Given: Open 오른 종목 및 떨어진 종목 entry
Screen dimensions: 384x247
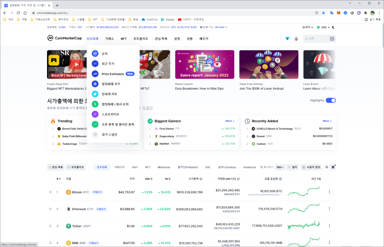Looking at the screenshot, I should [x=118, y=124].
